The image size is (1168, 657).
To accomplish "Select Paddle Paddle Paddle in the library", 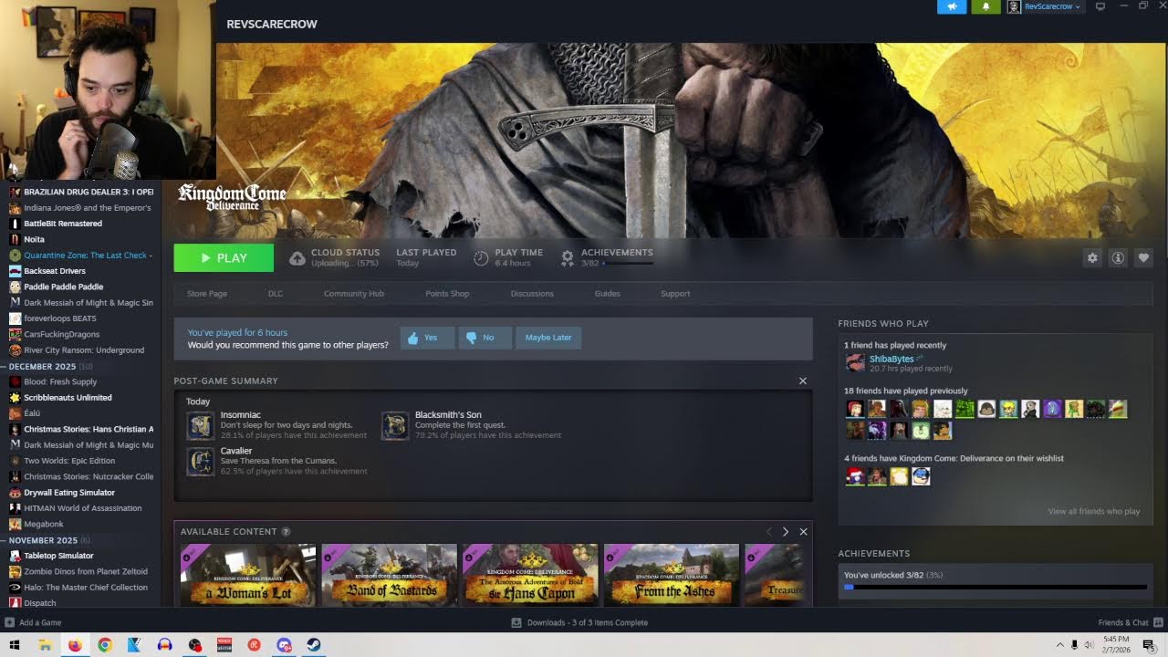I will [64, 287].
